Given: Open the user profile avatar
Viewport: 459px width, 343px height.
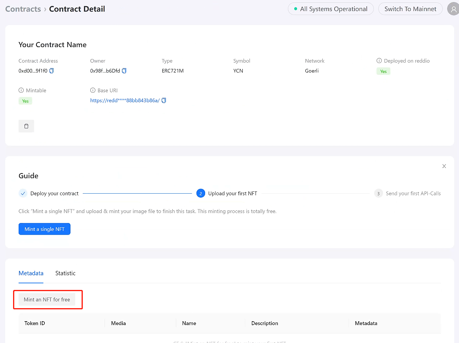Looking at the screenshot, I should [453, 9].
